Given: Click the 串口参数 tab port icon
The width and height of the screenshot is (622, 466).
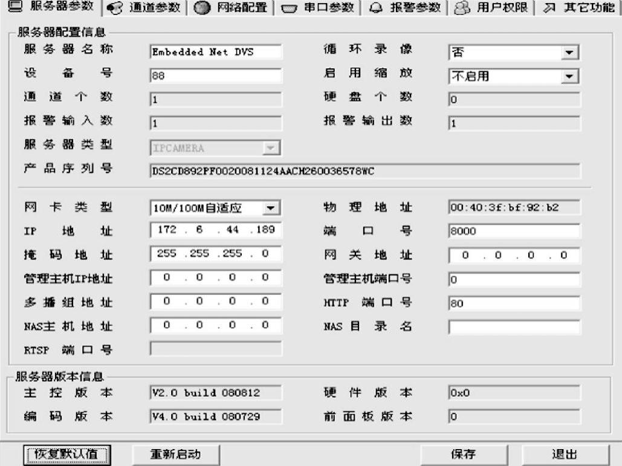Looking at the screenshot, I should coord(289,8).
